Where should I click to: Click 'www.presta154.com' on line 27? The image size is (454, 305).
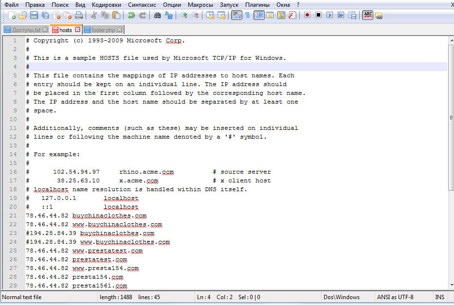[x=106, y=268]
